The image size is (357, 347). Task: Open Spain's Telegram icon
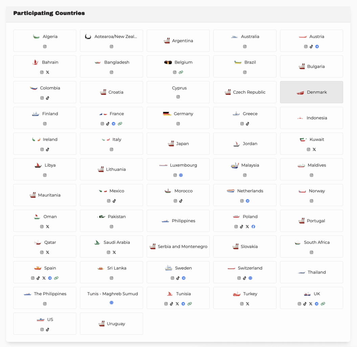pos(50,278)
